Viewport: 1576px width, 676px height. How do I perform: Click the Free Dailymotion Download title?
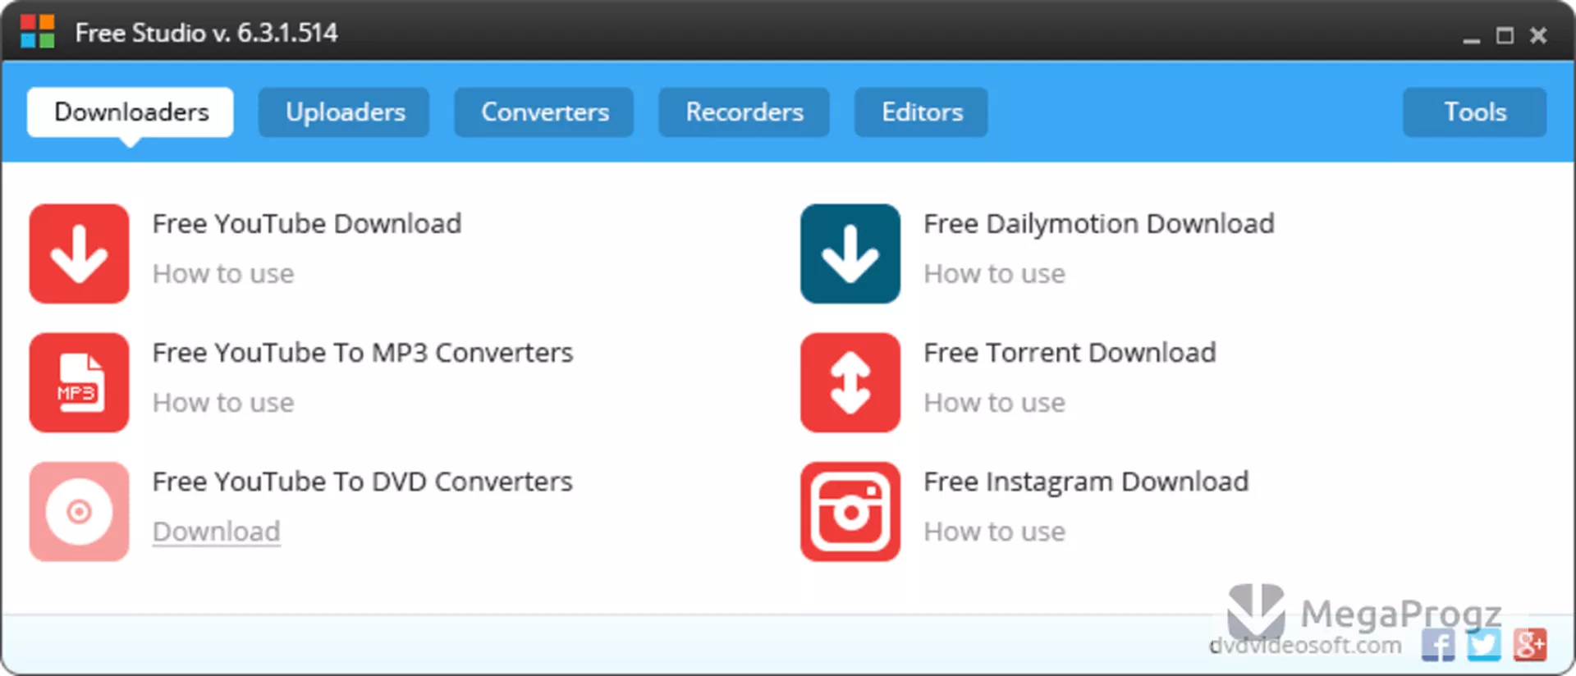[1099, 224]
